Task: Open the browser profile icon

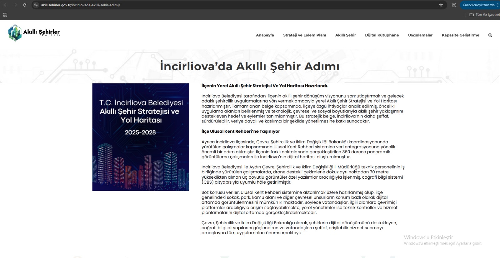Action: pyautogui.click(x=454, y=5)
